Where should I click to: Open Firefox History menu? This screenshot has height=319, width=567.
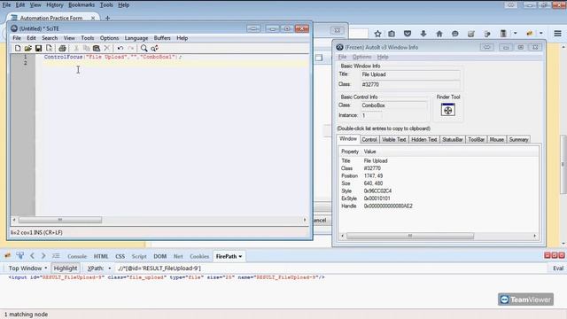tap(55, 5)
